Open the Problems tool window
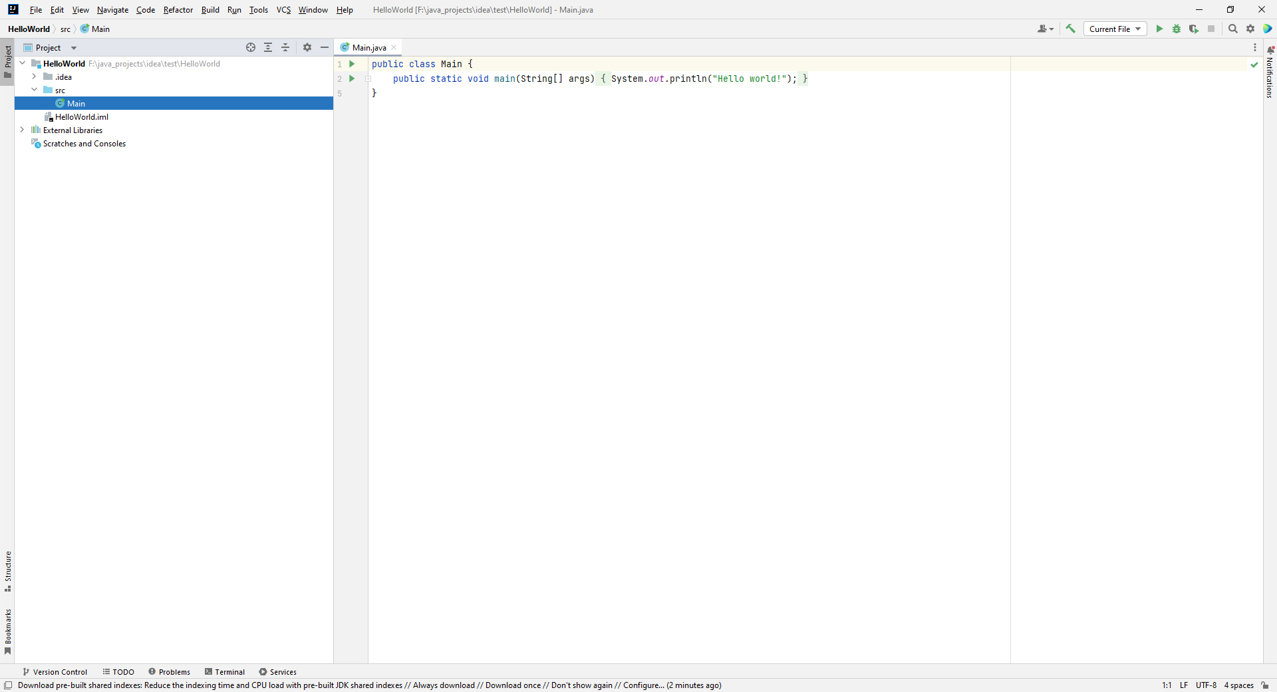 170,672
